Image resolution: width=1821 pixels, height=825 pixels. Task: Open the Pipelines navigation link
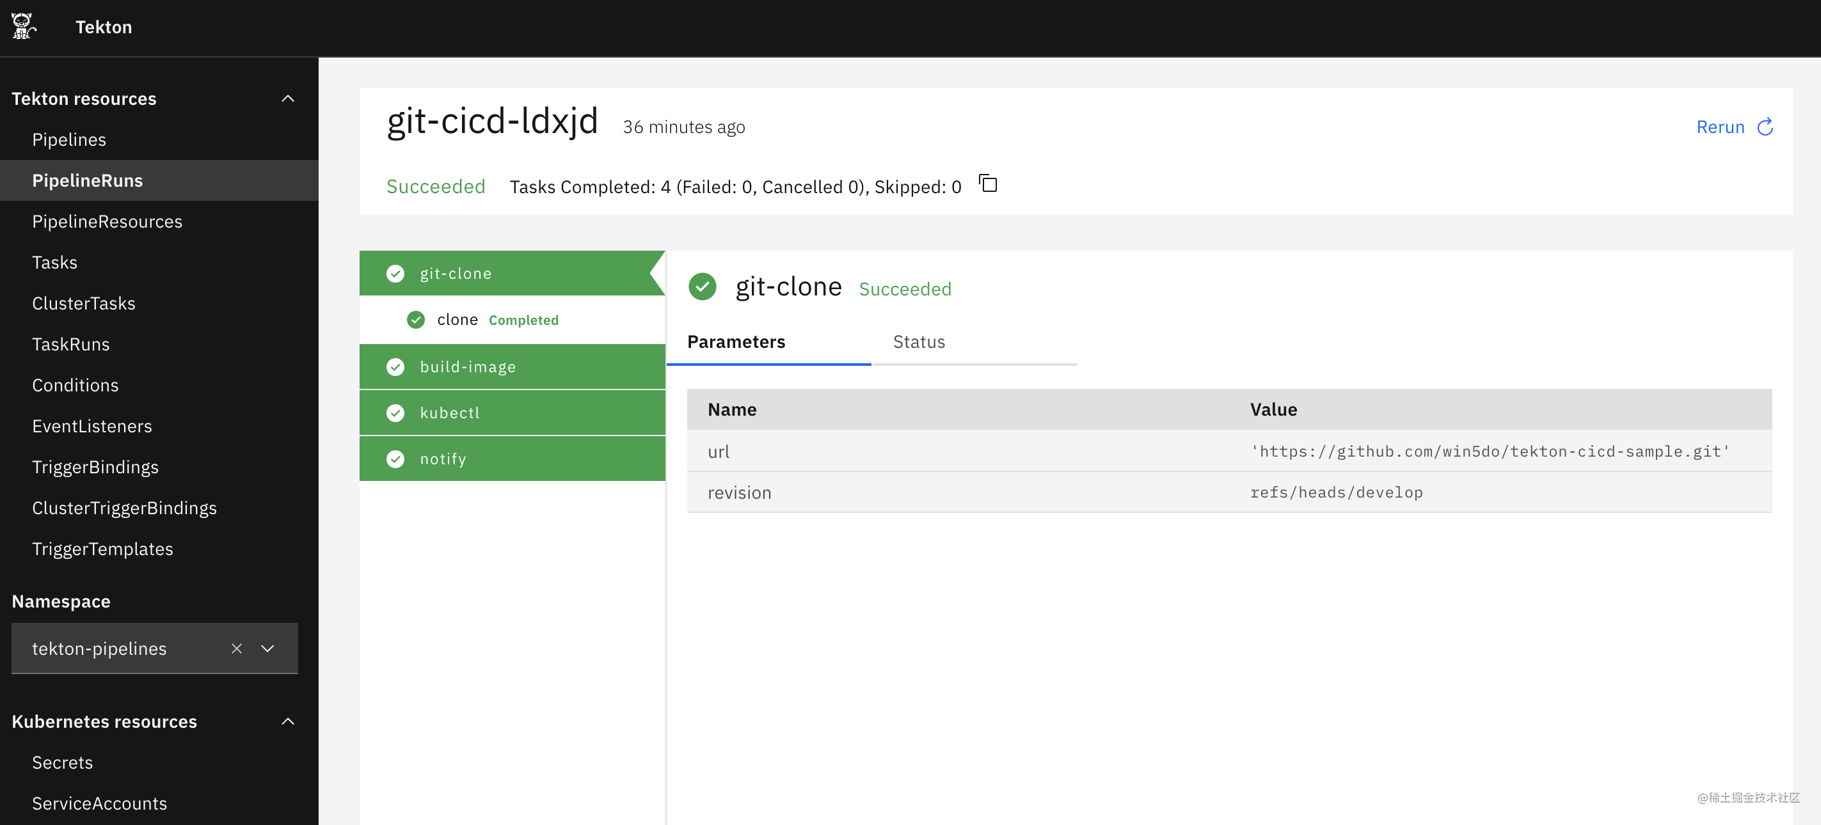click(x=69, y=140)
